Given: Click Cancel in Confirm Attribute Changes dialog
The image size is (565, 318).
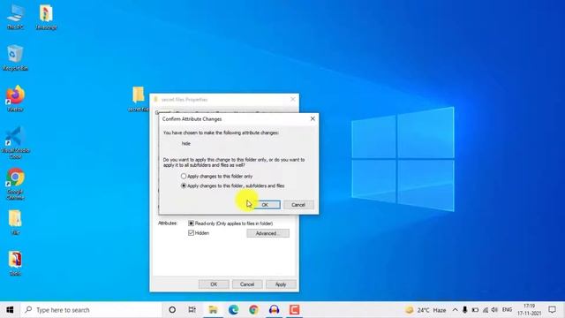Looking at the screenshot, I should 298,205.
